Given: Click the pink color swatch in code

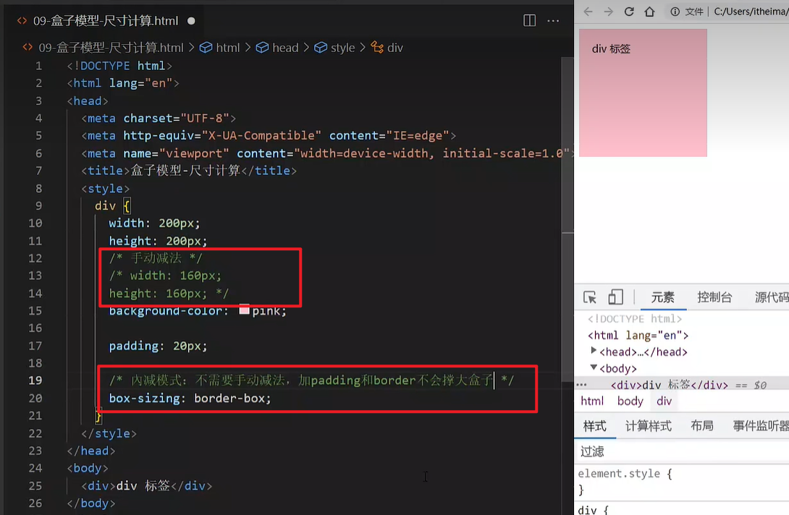Looking at the screenshot, I should [244, 310].
